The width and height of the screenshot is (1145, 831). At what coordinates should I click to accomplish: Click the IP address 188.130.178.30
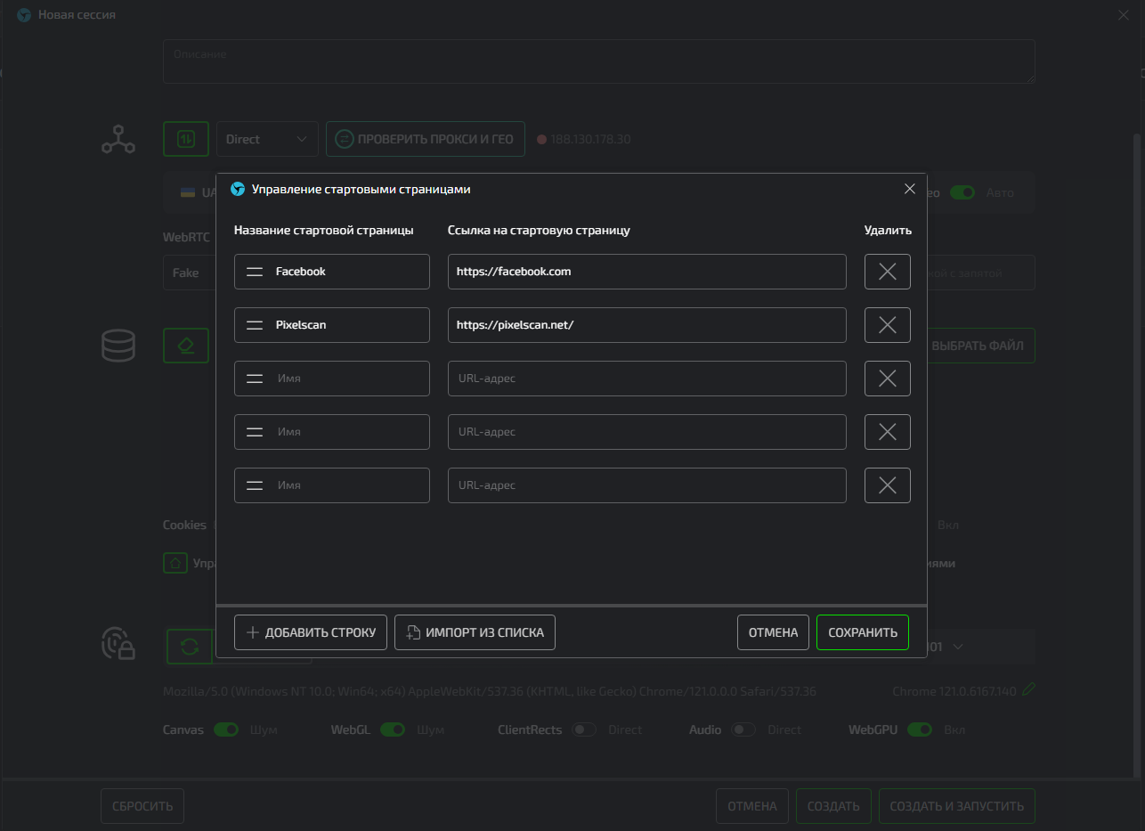590,140
